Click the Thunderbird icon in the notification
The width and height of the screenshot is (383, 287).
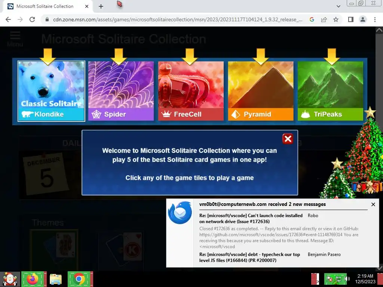coord(180,213)
